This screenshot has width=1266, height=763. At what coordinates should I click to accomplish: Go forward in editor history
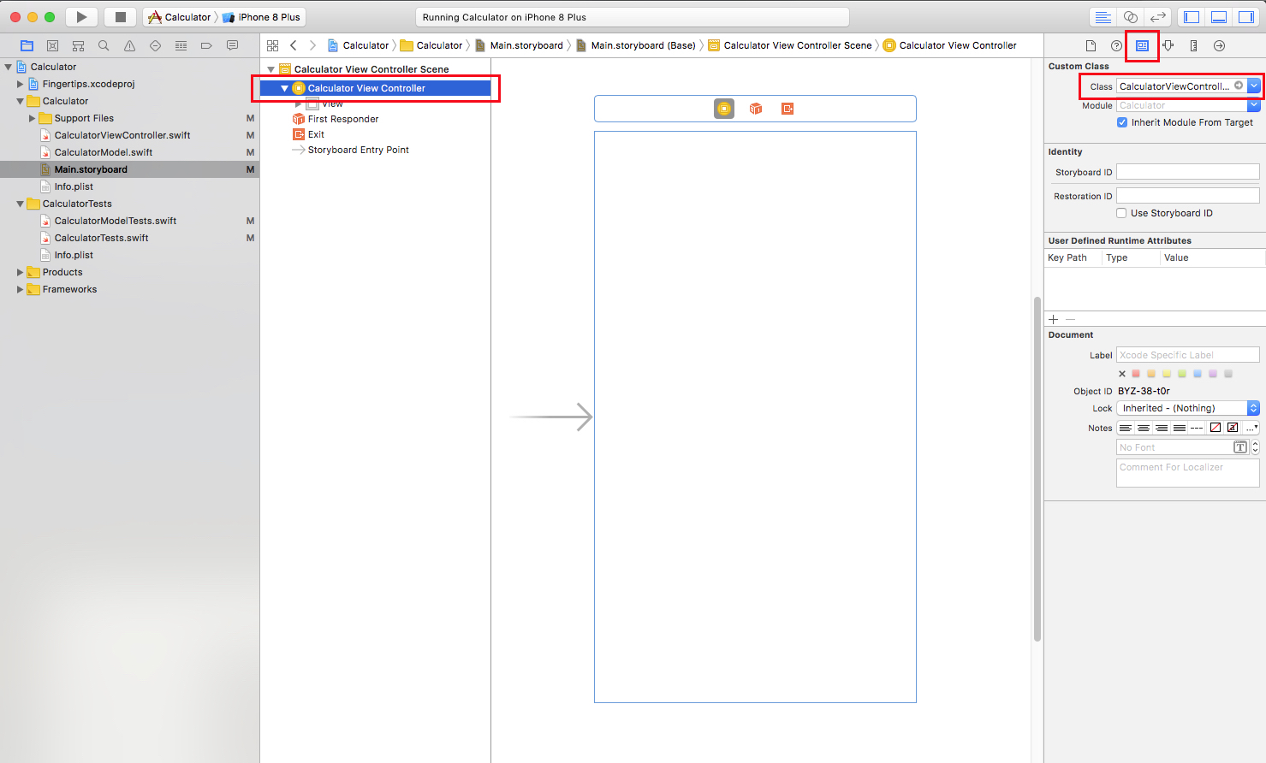click(312, 45)
